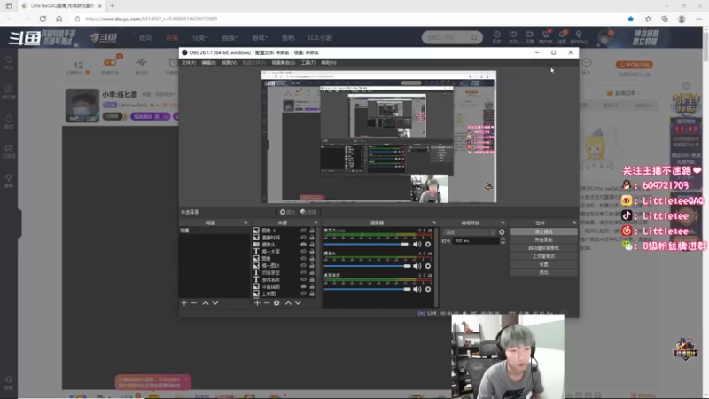Screen dimensions: 709x399
Task: Go to browser home page
Action: [x=58, y=19]
